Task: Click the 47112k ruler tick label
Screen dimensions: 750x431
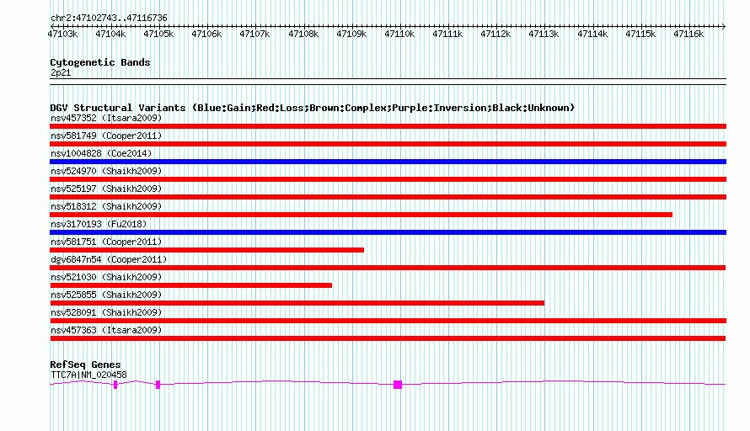Action: point(496,34)
